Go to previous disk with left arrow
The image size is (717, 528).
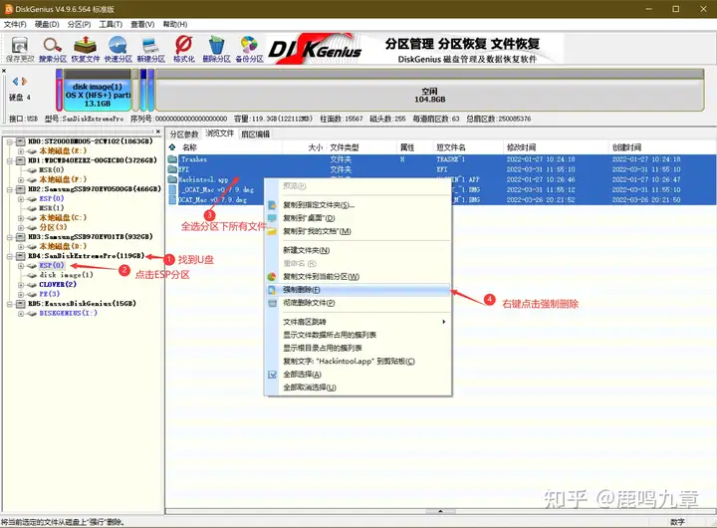(x=15, y=81)
